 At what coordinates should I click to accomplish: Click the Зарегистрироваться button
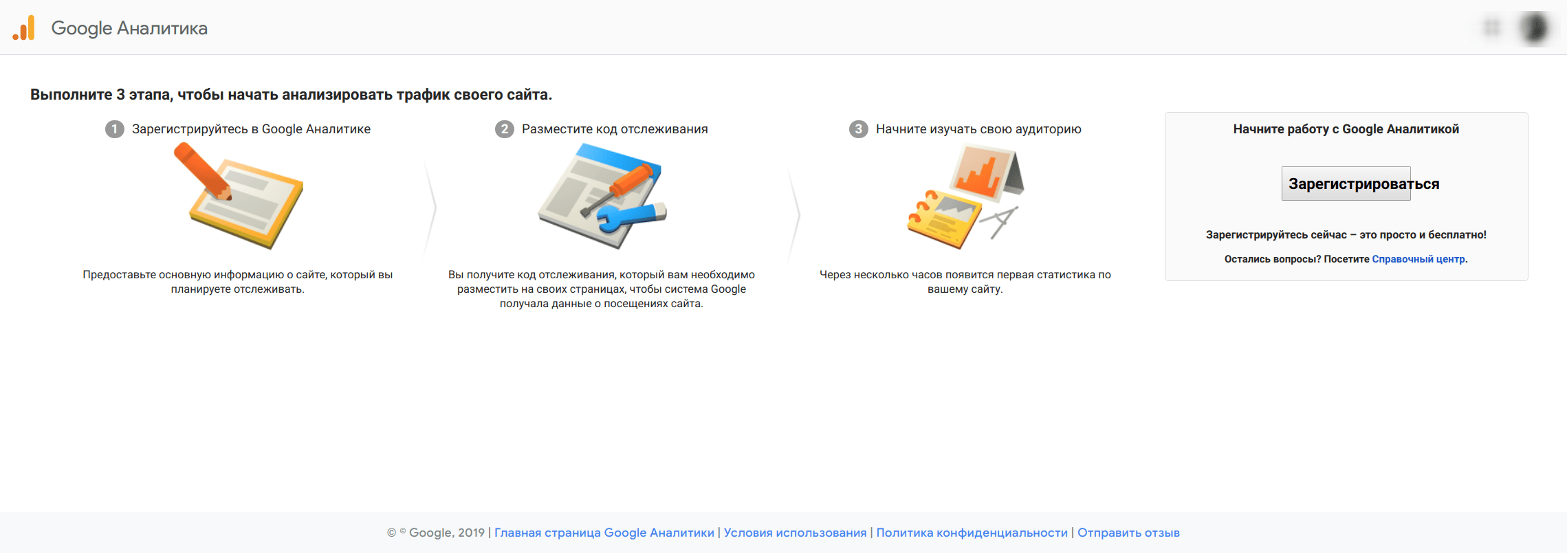[1346, 183]
